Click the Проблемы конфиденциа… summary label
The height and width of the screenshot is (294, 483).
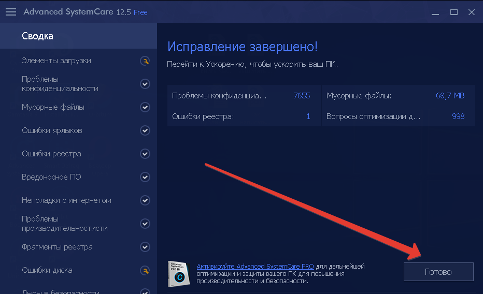click(219, 96)
